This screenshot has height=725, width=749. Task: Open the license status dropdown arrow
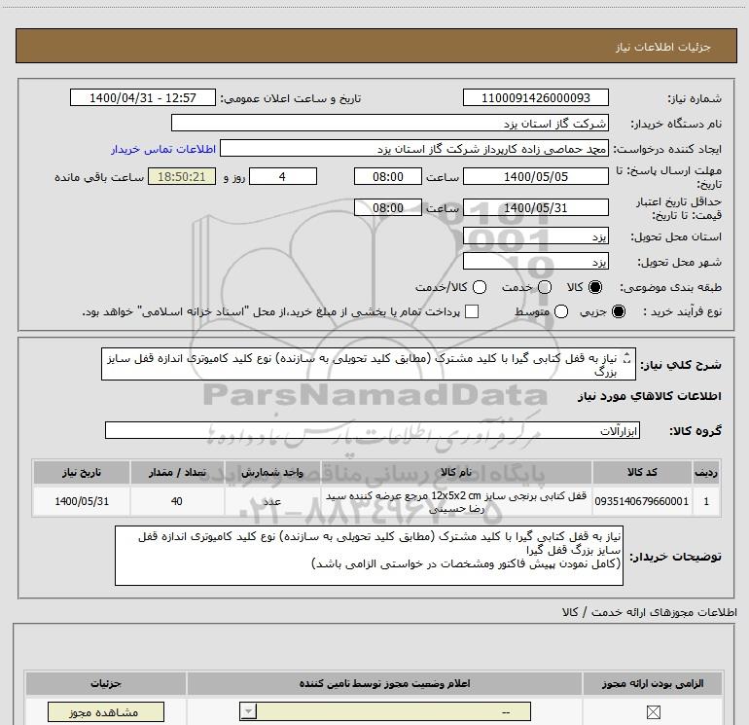[248, 711]
